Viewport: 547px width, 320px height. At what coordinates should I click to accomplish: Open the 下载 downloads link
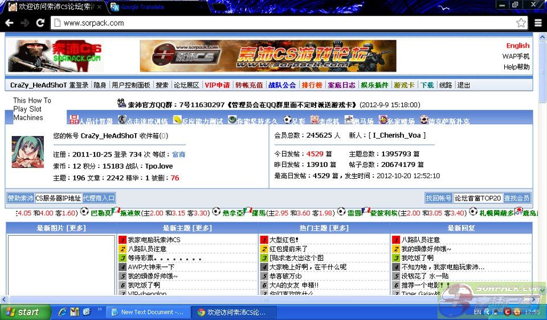(x=427, y=85)
